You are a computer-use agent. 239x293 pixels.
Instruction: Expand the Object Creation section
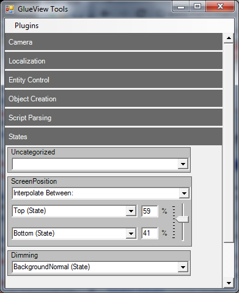tap(114, 98)
